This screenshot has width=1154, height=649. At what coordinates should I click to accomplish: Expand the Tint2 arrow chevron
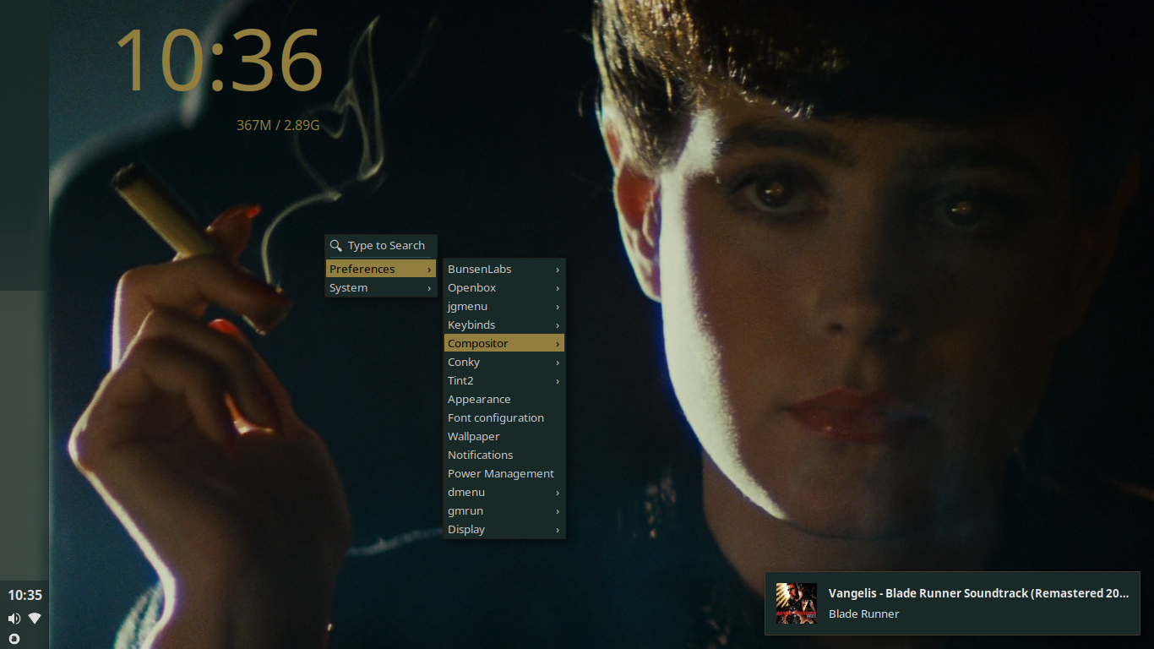(558, 381)
